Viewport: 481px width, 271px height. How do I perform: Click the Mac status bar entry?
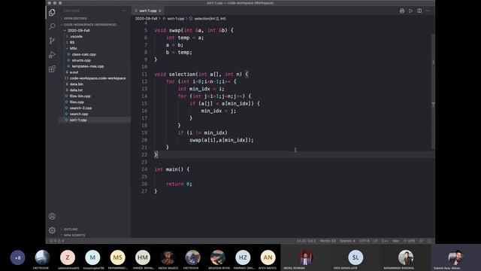pyautogui.click(x=396, y=241)
